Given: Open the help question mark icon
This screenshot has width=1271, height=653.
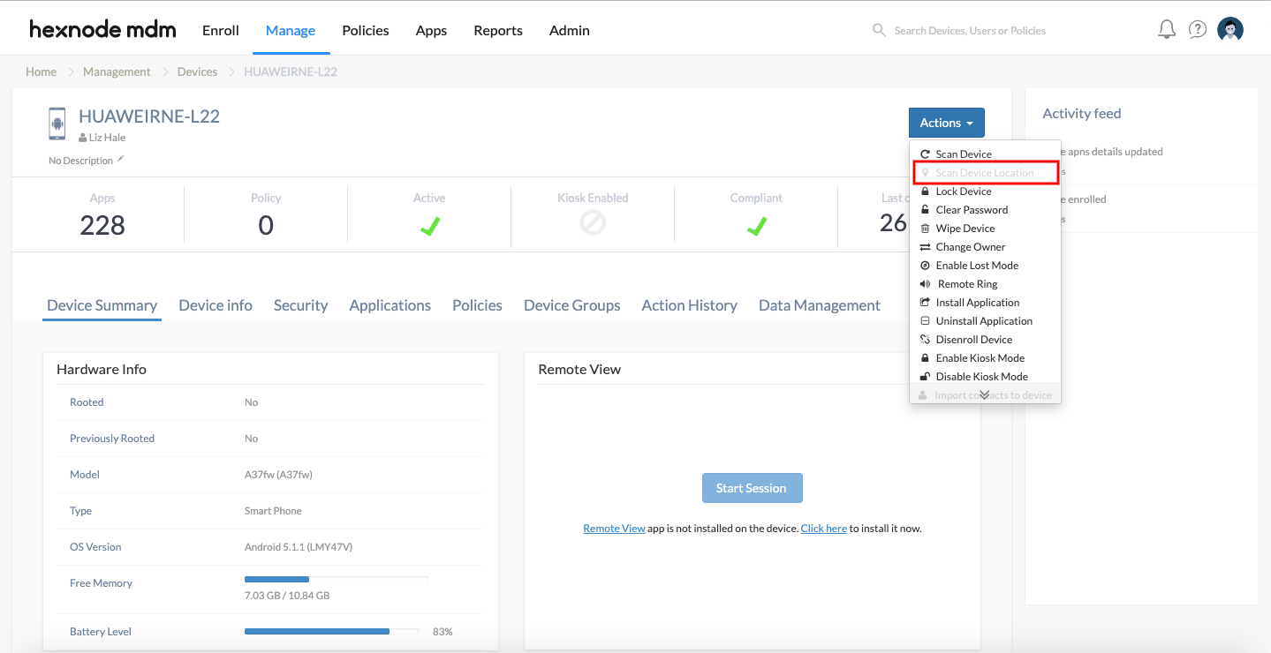Looking at the screenshot, I should tap(1197, 28).
